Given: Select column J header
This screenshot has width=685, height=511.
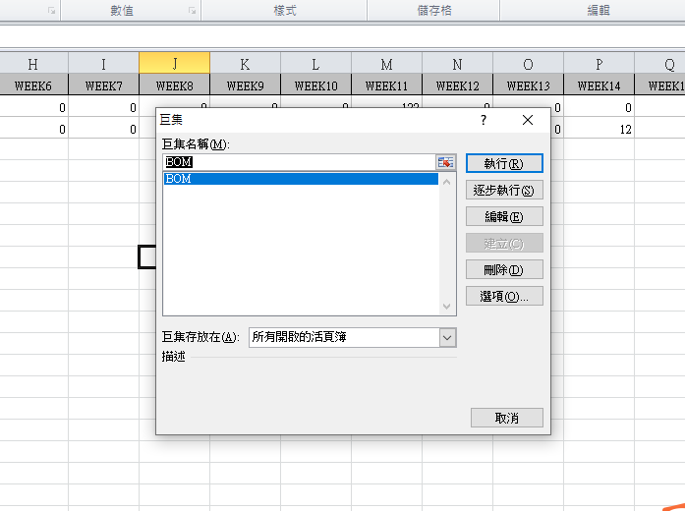Looking at the screenshot, I should [x=174, y=64].
